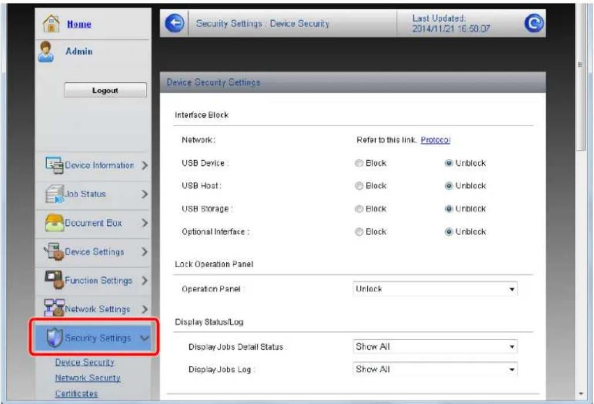Click the Home link
594x404 pixels.
point(79,24)
